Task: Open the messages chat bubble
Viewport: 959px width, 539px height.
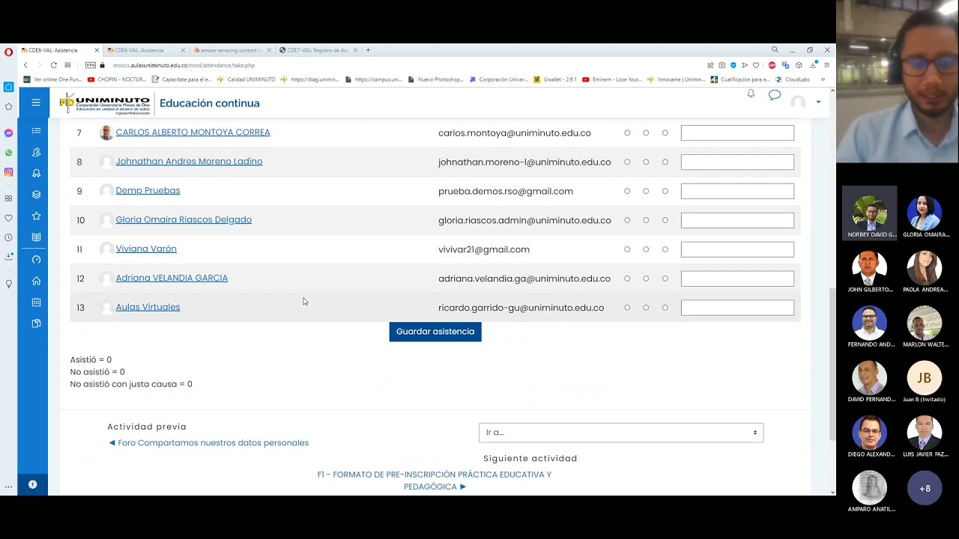Action: click(x=775, y=95)
